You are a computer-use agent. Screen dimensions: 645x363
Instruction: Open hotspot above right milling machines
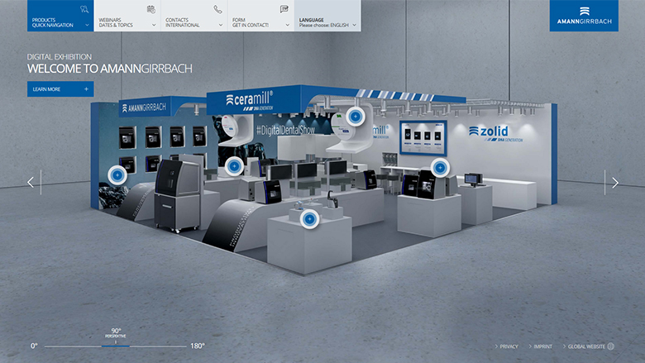pos(440,168)
